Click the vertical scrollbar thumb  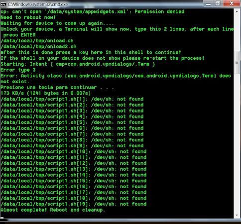(x=237, y=62)
